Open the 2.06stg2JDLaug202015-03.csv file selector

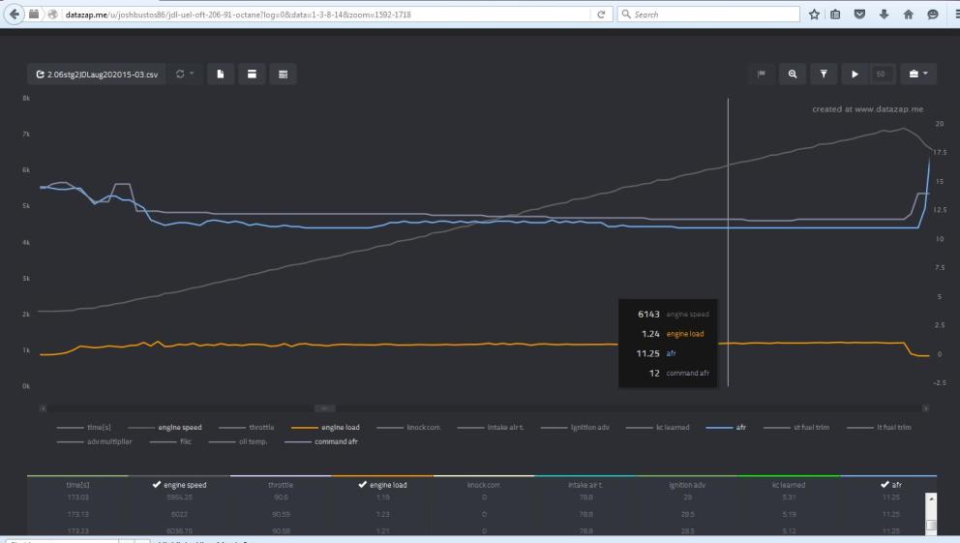(x=97, y=74)
